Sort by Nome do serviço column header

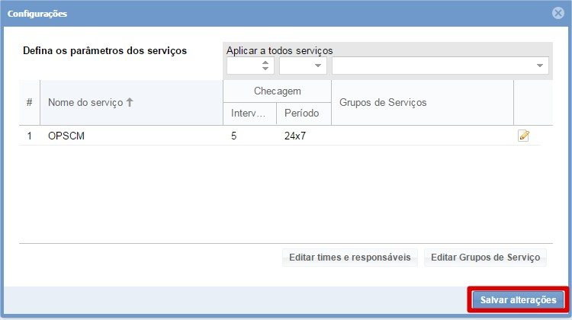pos(91,103)
